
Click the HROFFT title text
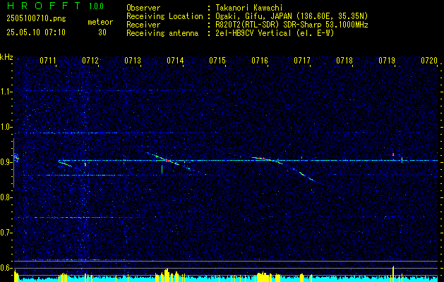pyautogui.click(x=44, y=6)
